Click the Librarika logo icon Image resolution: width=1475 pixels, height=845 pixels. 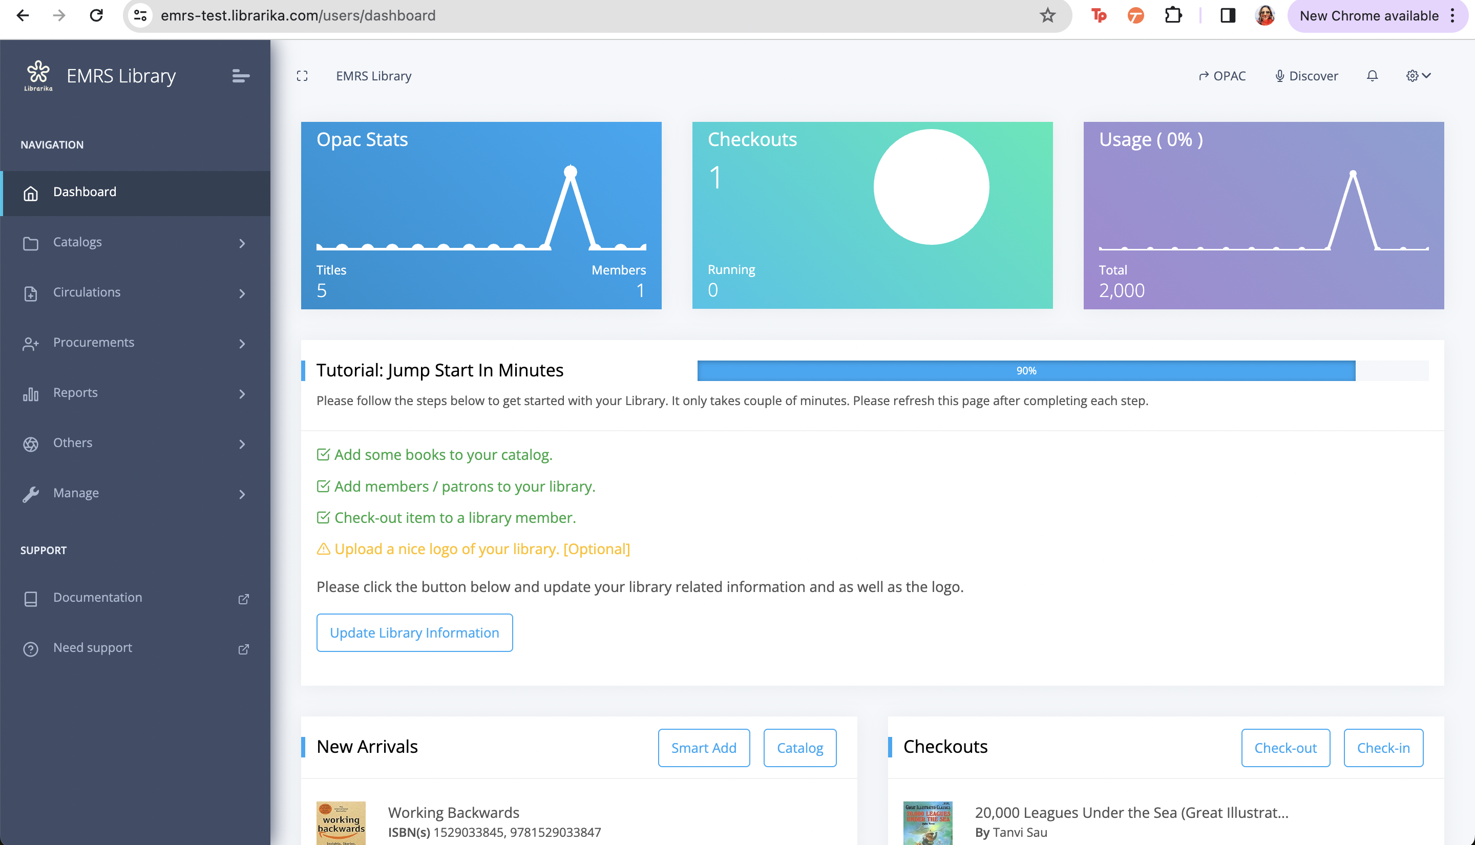click(x=38, y=75)
